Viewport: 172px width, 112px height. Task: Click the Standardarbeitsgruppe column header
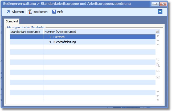(25, 32)
